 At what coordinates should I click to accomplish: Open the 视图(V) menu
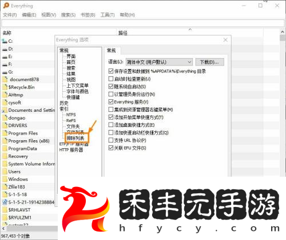pyautogui.click(x=49, y=15)
